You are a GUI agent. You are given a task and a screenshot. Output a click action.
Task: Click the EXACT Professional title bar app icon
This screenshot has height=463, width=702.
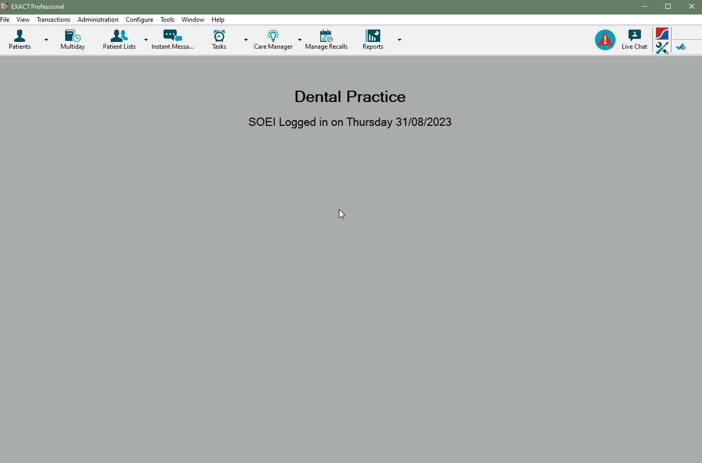click(5, 6)
